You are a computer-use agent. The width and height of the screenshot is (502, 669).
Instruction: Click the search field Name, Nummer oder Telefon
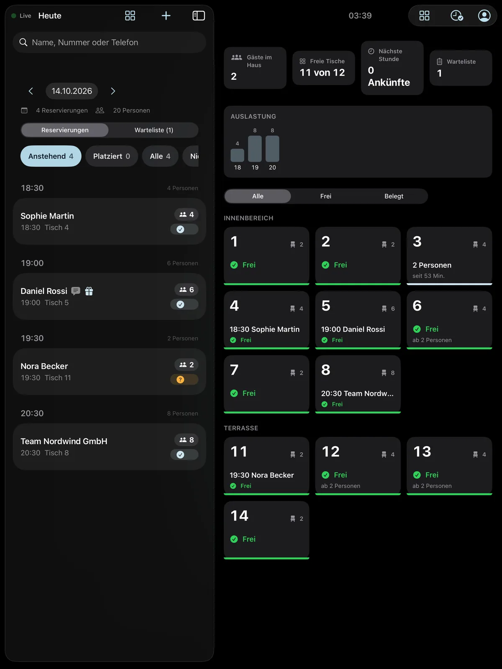(x=110, y=42)
